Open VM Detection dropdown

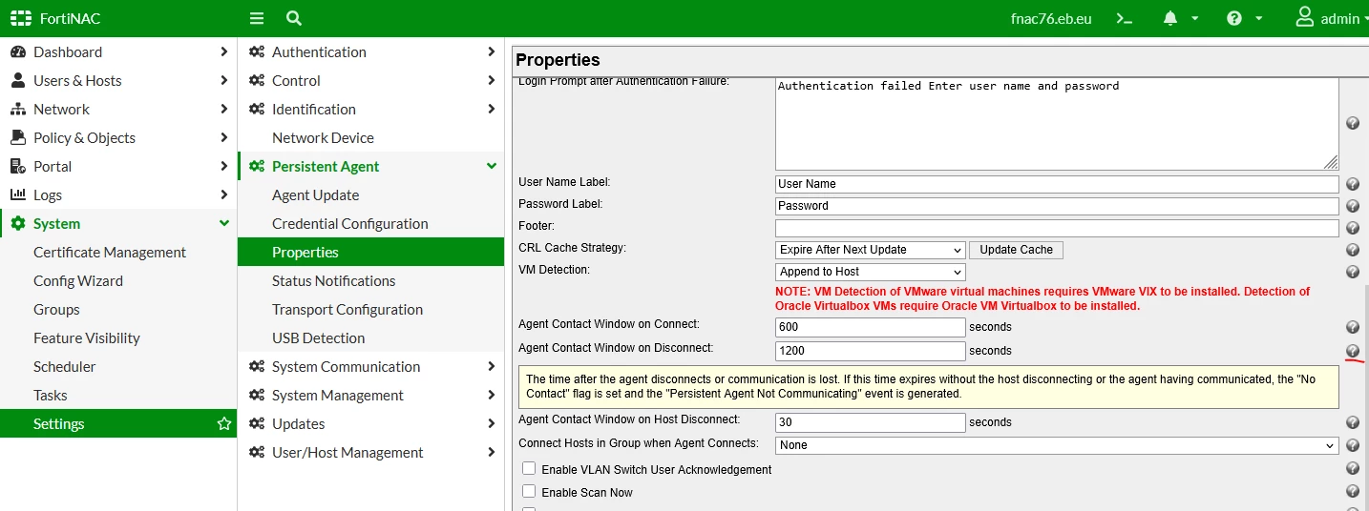click(871, 272)
